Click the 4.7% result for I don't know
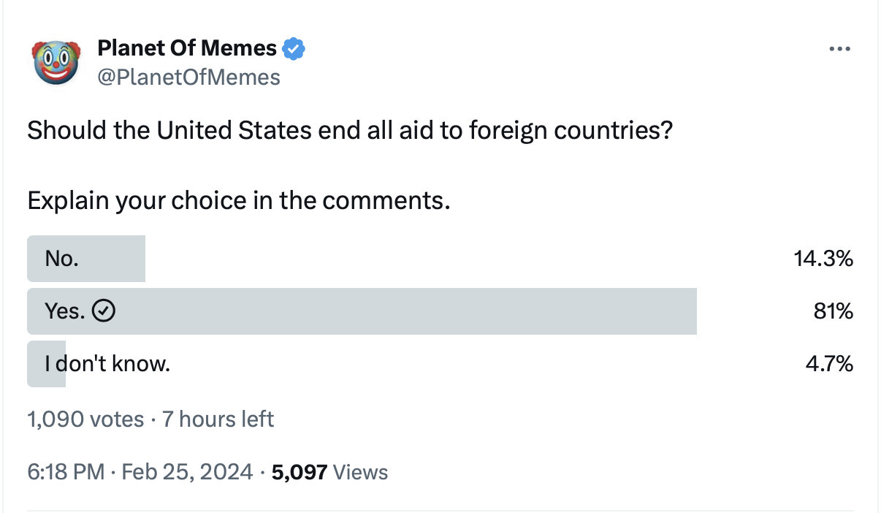This screenshot has width=881, height=513. [828, 363]
